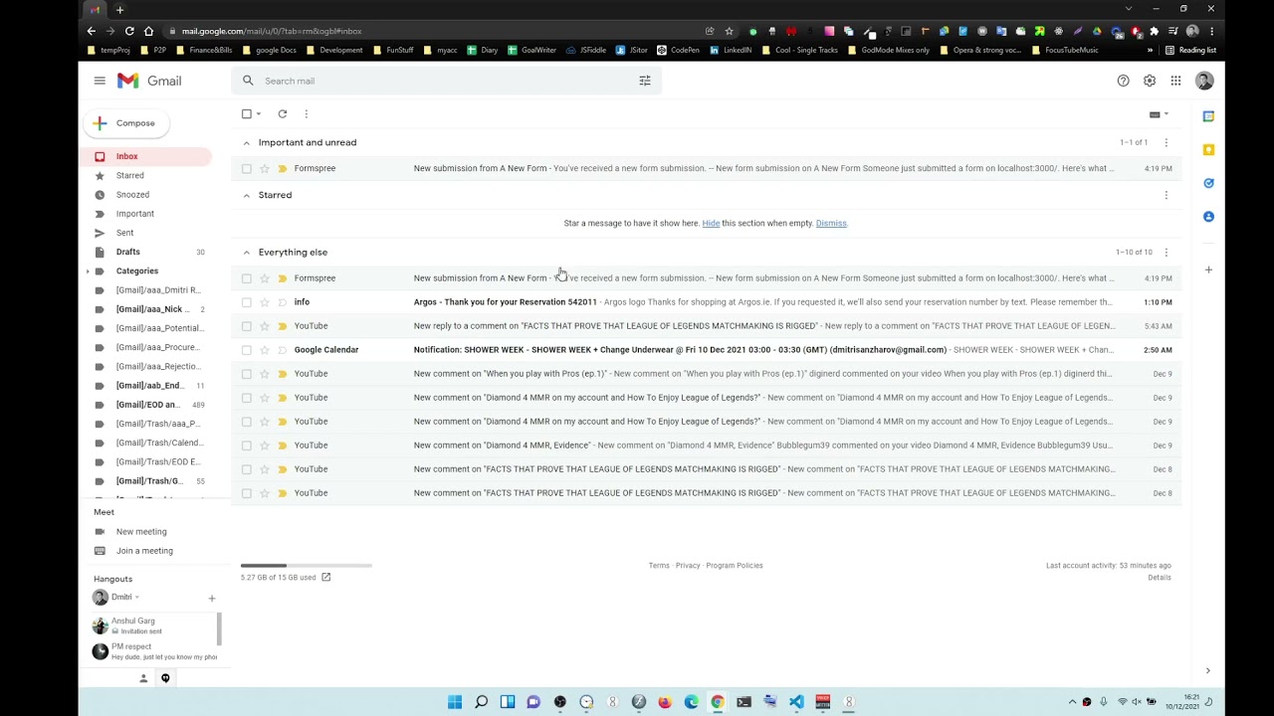Click the storage usage progress bar
This screenshot has width=1274, height=716.
coord(307,566)
